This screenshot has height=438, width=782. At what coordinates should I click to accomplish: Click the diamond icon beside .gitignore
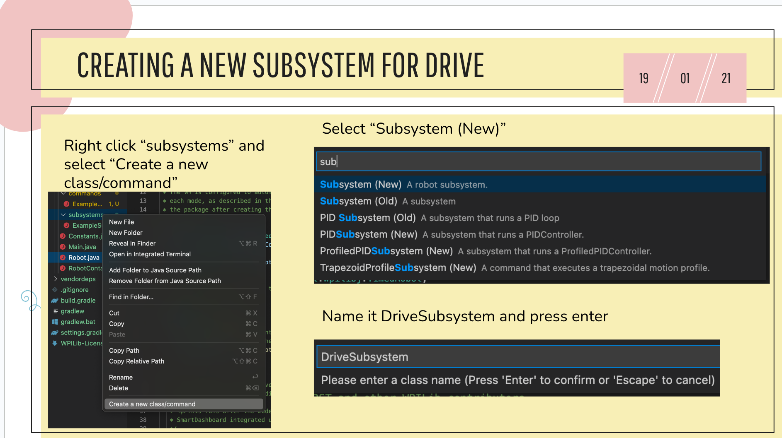point(54,290)
